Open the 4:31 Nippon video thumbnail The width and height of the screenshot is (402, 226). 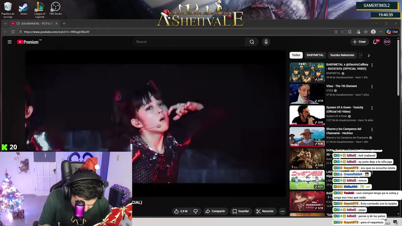307,180
